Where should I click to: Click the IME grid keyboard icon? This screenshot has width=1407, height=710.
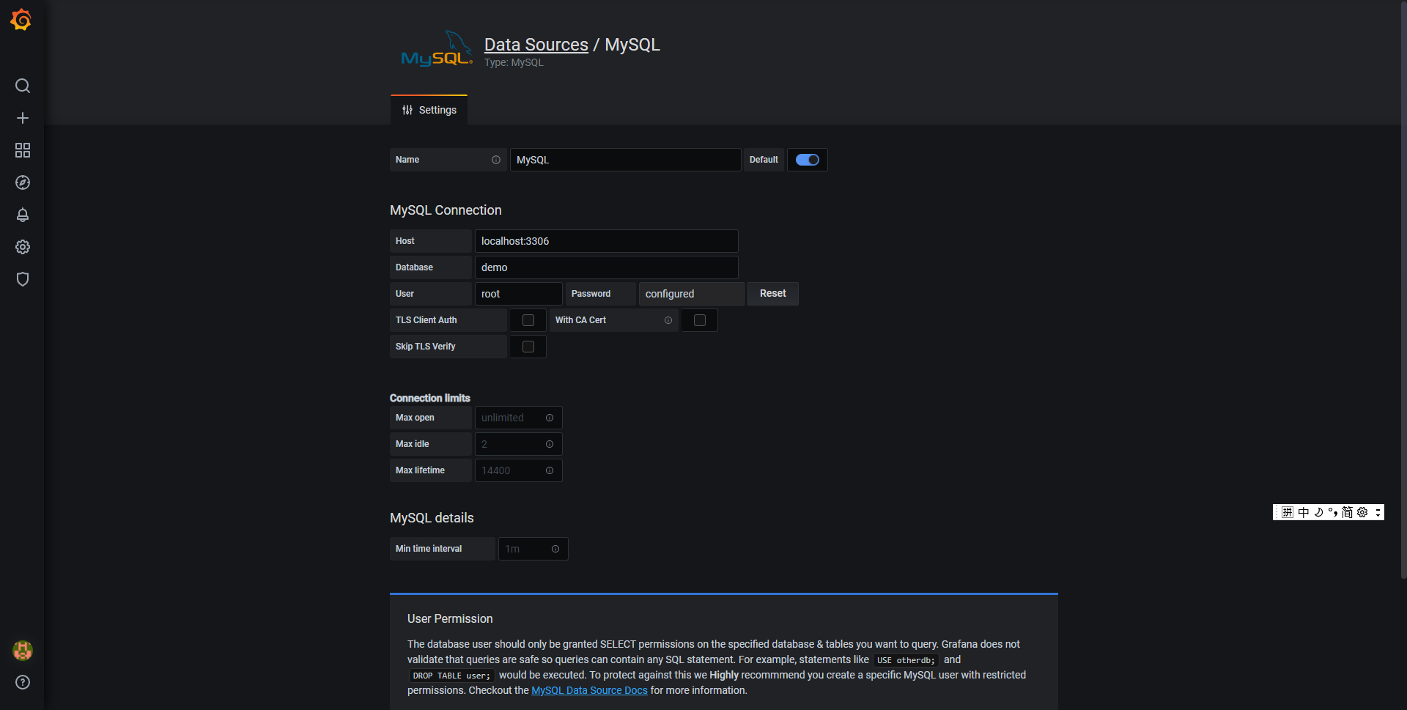[1288, 512]
